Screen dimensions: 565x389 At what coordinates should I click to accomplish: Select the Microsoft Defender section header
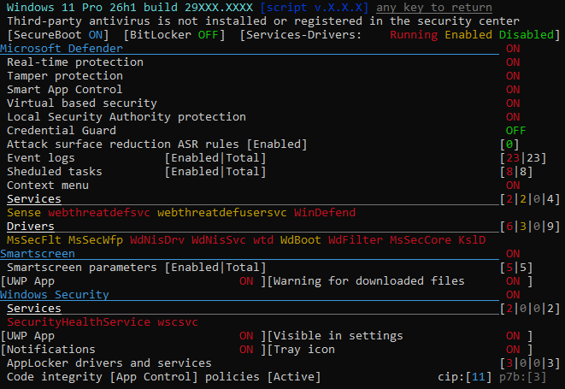coord(62,49)
